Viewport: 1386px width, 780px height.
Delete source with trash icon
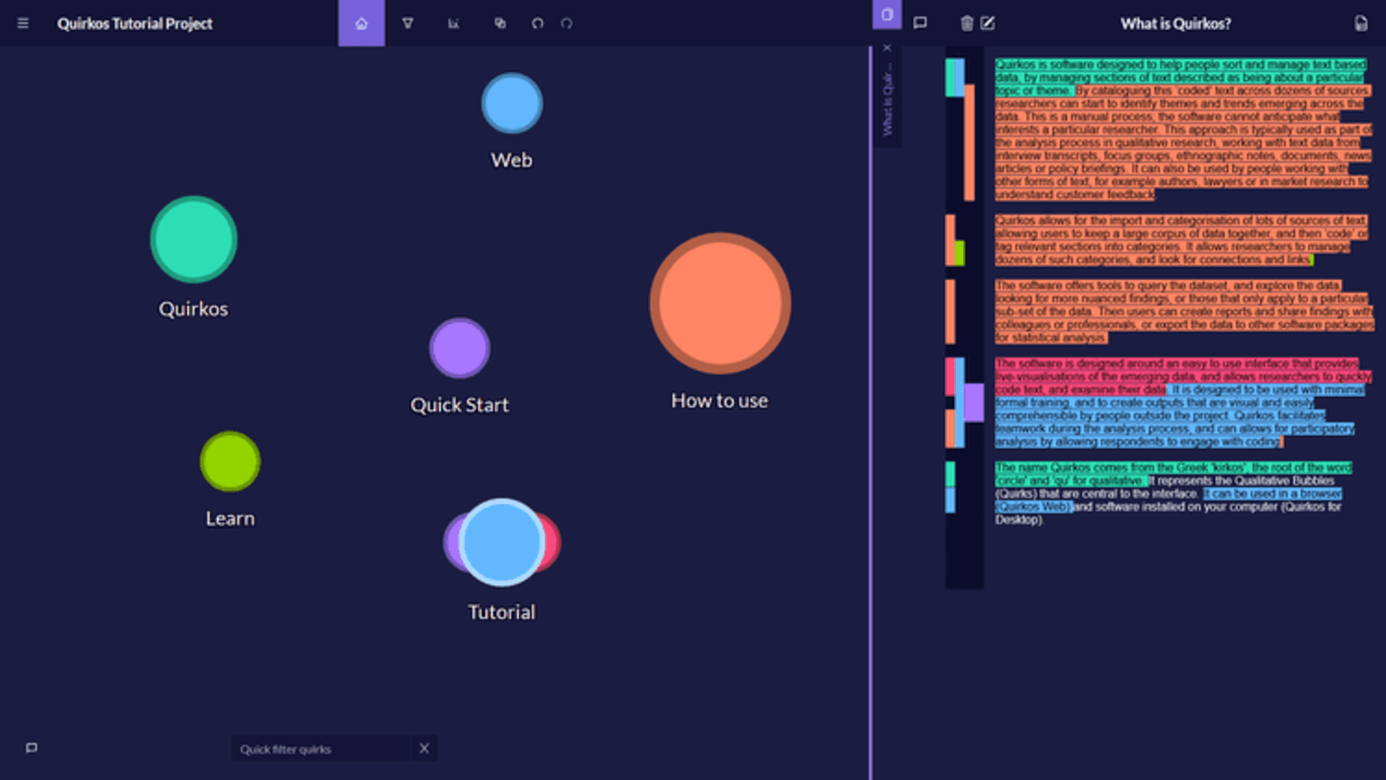pyautogui.click(x=967, y=24)
